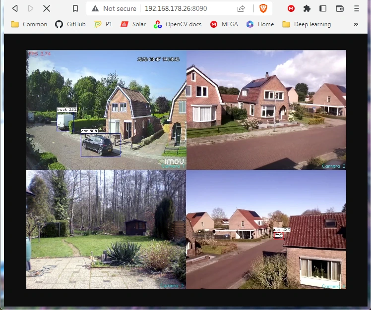
Task: Stop page loading with the X button
Action: pos(47,8)
